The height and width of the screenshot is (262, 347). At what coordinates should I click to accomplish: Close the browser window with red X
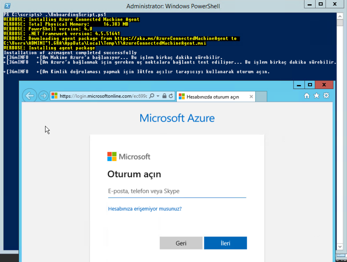pos(324,85)
